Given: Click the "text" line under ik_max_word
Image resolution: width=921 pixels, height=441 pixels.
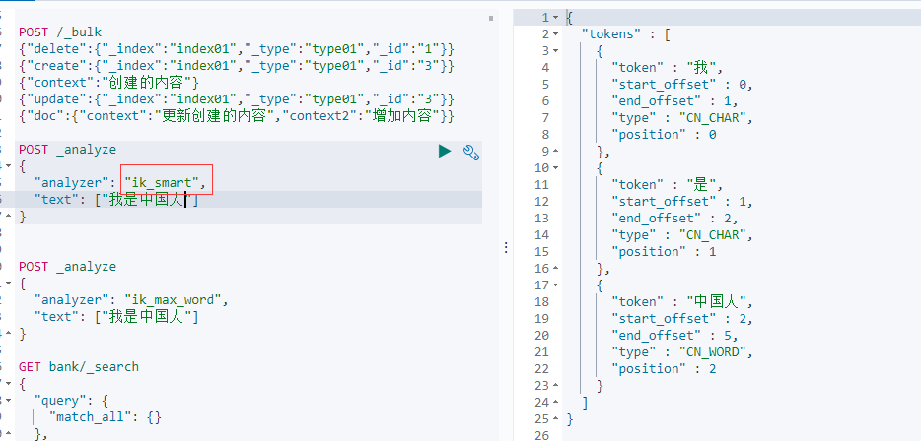Looking at the screenshot, I should coord(115,317).
